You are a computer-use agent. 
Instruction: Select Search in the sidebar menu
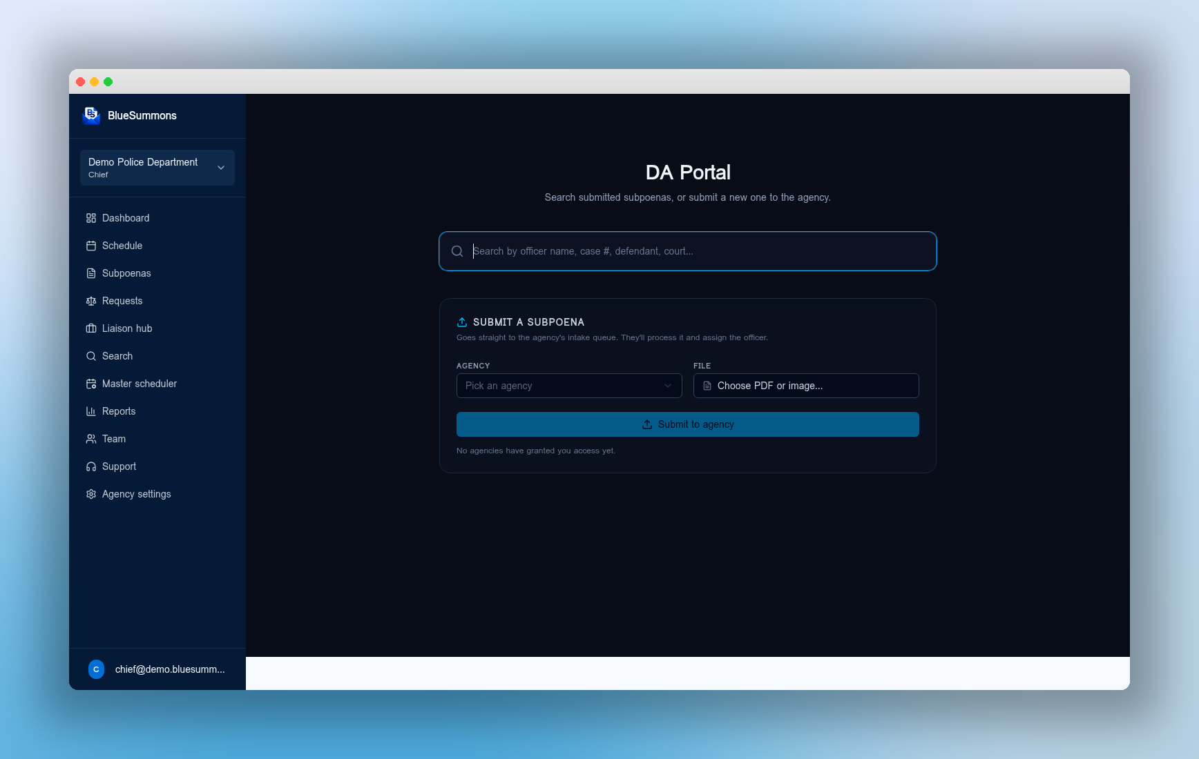(157, 356)
